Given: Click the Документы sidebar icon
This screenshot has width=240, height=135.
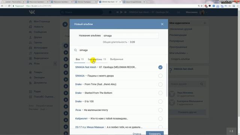Looking at the screenshot, I should click(x=30, y=82).
